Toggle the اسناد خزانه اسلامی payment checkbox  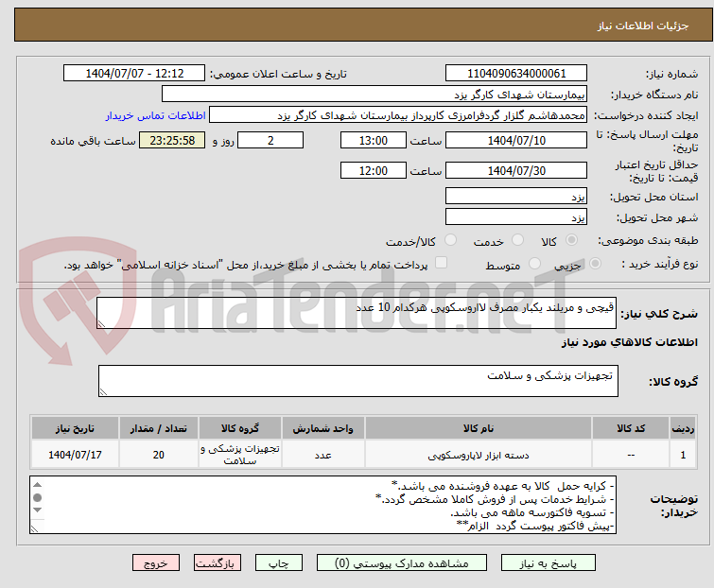[x=441, y=263]
